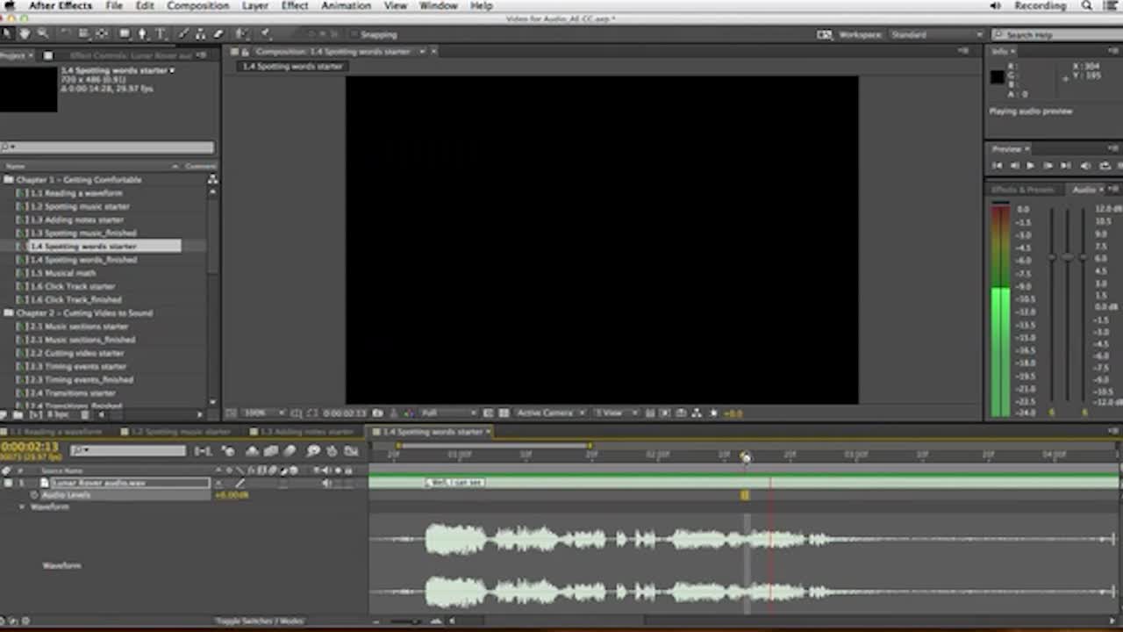This screenshot has height=632, width=1123.
Task: Select the Rectangle shape tool
Action: click(125, 34)
